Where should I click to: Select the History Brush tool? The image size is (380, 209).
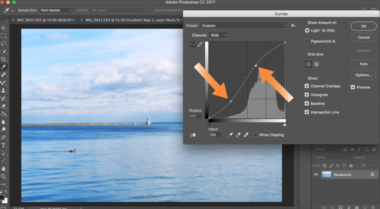click(3, 98)
